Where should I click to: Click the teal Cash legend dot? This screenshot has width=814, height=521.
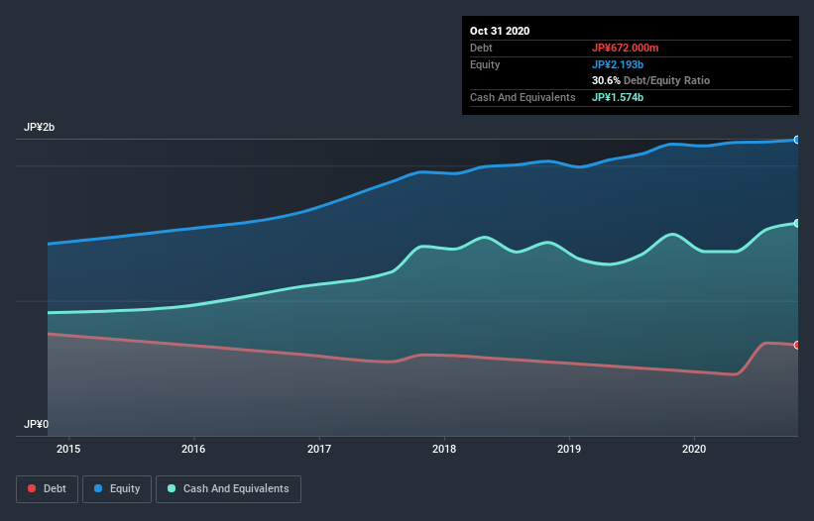tap(172, 488)
